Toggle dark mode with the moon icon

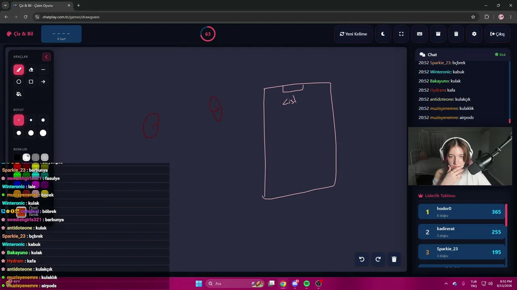(x=383, y=34)
